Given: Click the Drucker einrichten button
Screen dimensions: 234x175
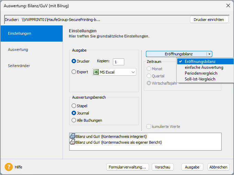Looking at the screenshot, I should [x=209, y=20].
